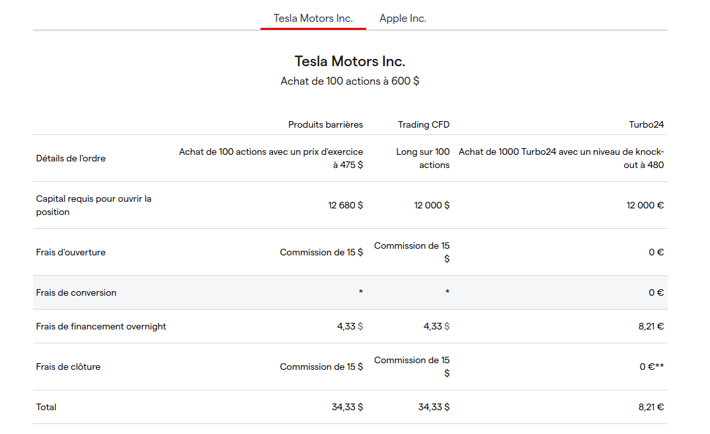
Task: Click the Turbo24 closing fee 0 €** value
Action: [x=651, y=367]
